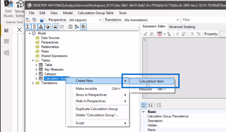
Task: Click the Data Sources folder icon
Action: 37,38
